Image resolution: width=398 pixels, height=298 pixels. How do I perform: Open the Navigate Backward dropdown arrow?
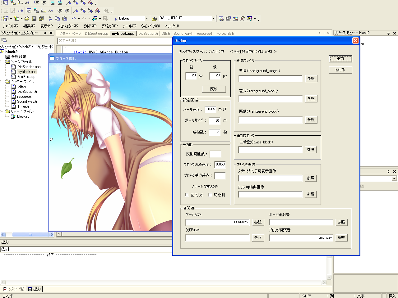[x=100, y=19]
